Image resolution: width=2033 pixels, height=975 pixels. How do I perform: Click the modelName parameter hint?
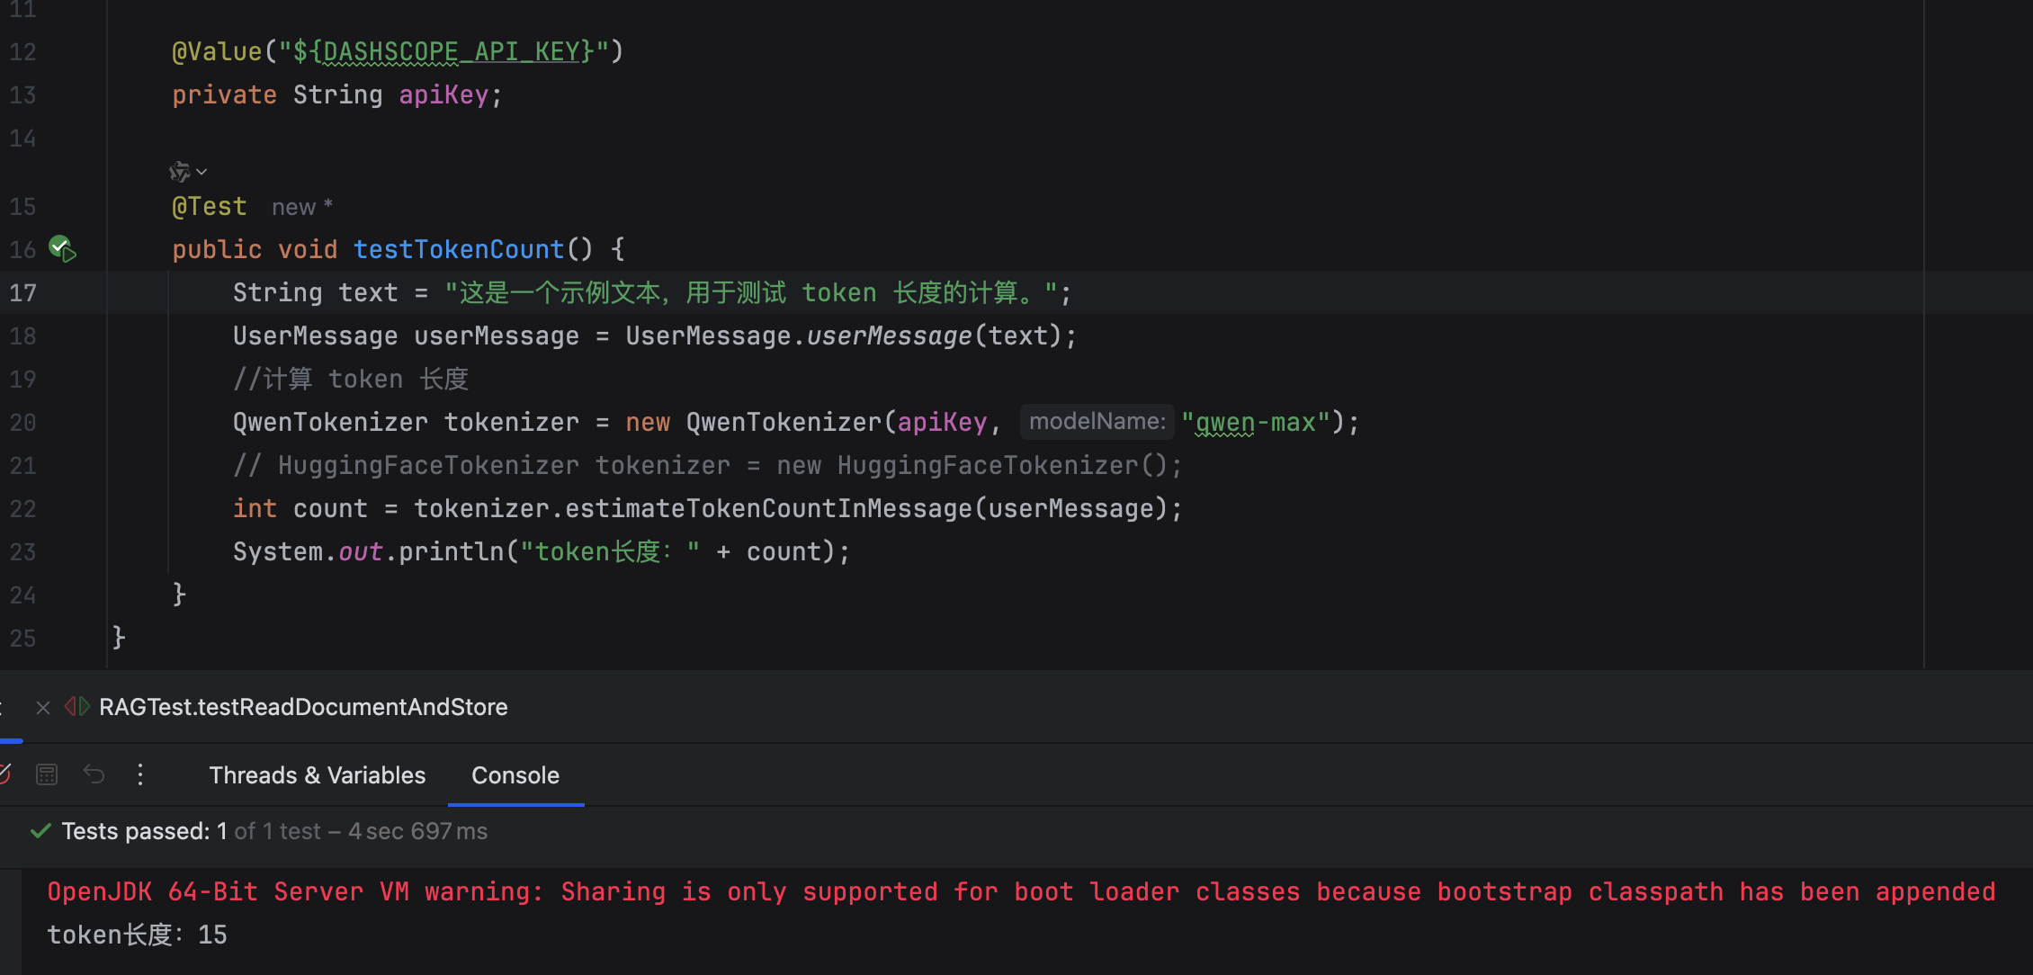point(1097,422)
